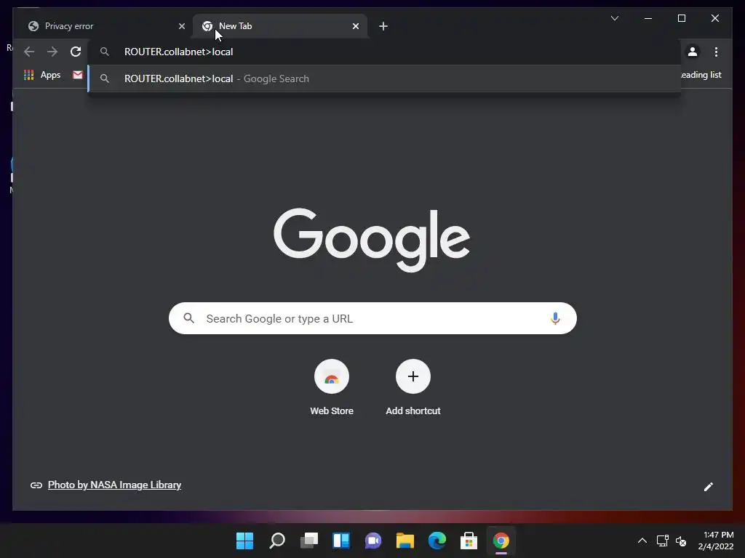Screen dimensions: 745x558
Task: Customize this page with the pencil icon
Action: click(709, 487)
